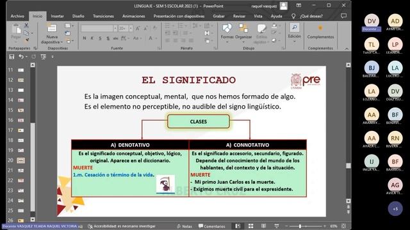Toggle text Shadow formatting
Image resolution: width=410 pixels, height=230 pixels.
pyautogui.click(x=108, y=38)
